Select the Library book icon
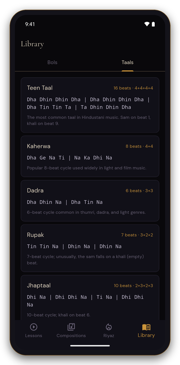Image resolution: width=180 pixels, height=365 pixels. [x=146, y=327]
